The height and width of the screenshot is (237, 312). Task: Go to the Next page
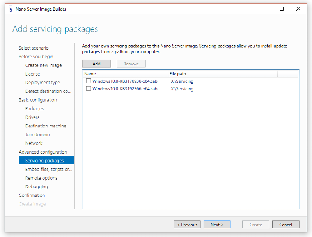[217, 225]
